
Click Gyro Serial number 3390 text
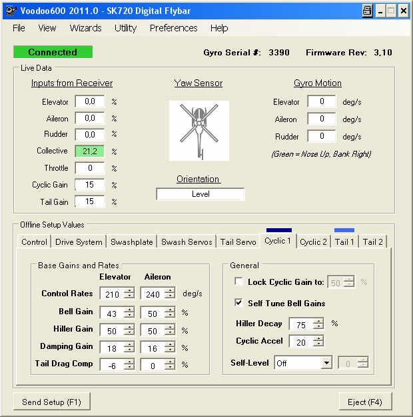279,53
